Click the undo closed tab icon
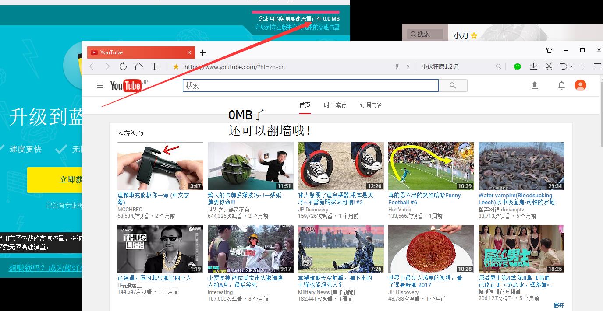This screenshot has width=603, height=311. [564, 66]
